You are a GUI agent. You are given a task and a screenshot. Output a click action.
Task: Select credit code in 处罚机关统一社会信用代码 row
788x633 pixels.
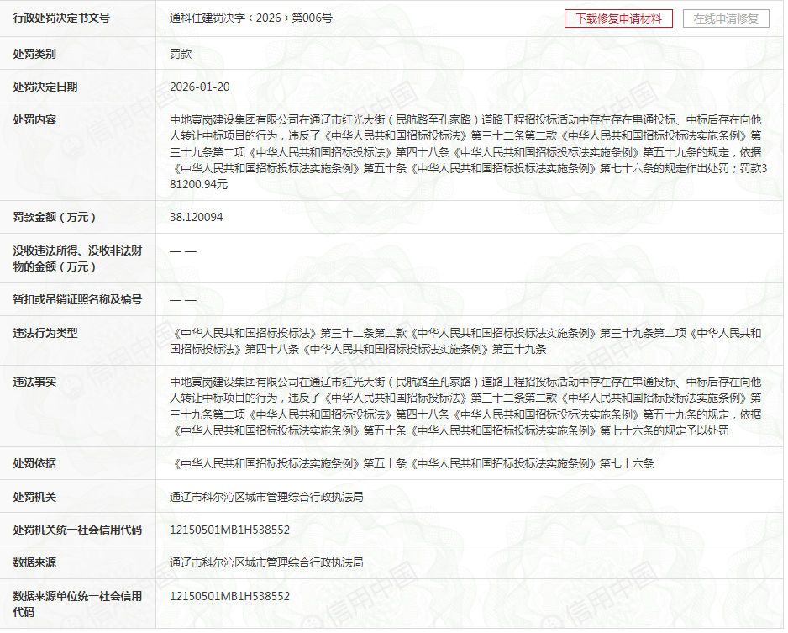pyautogui.click(x=229, y=530)
